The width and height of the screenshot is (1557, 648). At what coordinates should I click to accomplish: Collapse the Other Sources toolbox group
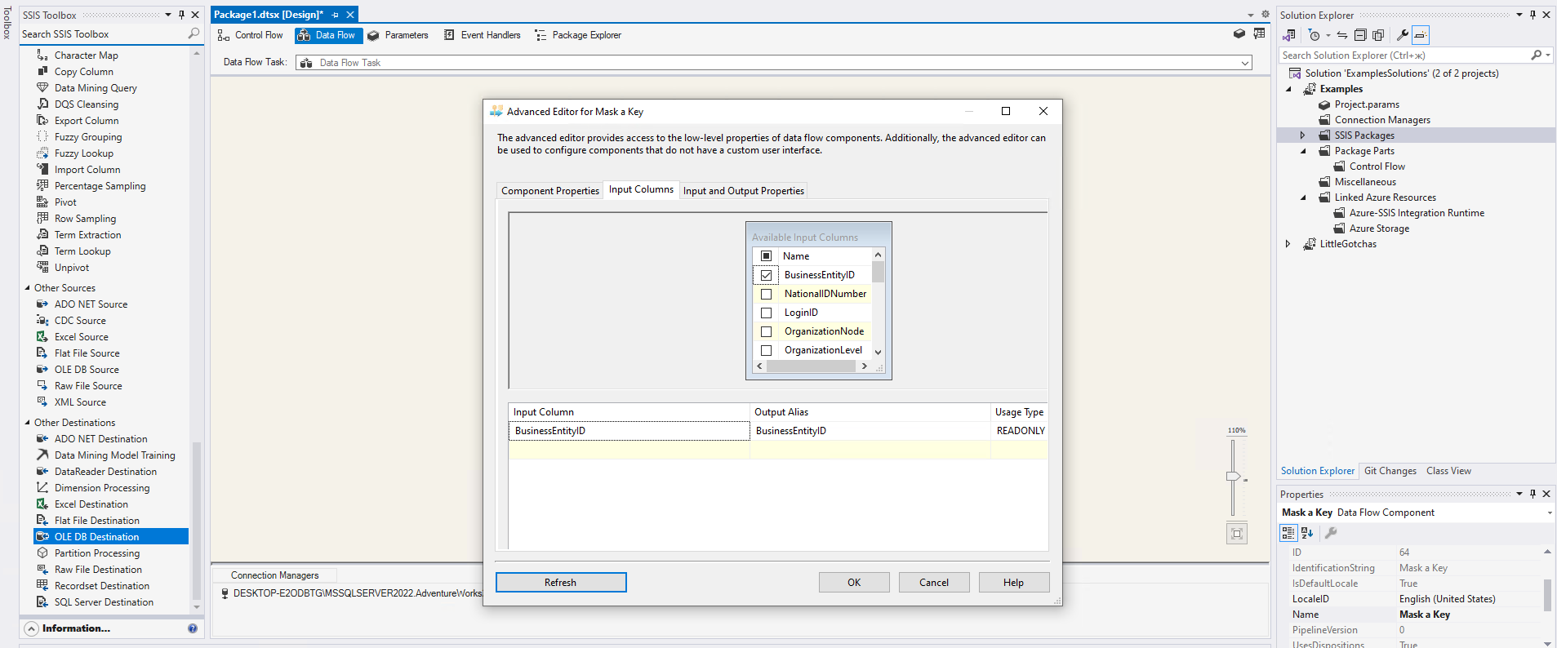point(27,288)
